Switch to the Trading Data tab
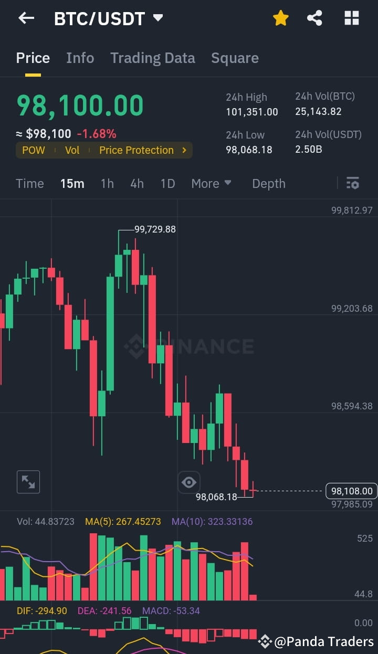This screenshot has height=654, width=378. tap(153, 58)
